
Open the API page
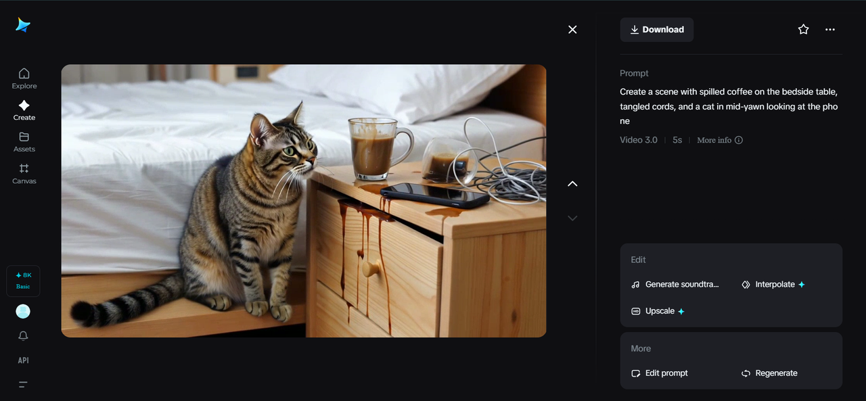point(24,360)
